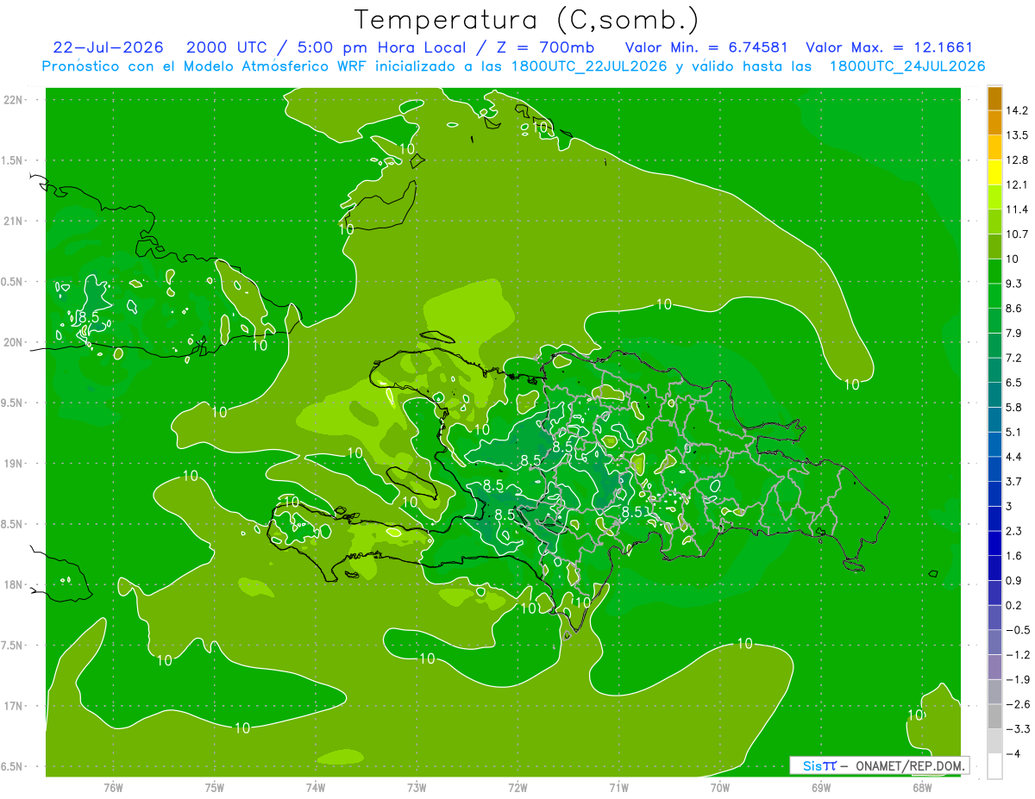Click the '72W' longitude axis label
This screenshot has width=1035, height=799.
pyautogui.click(x=517, y=787)
